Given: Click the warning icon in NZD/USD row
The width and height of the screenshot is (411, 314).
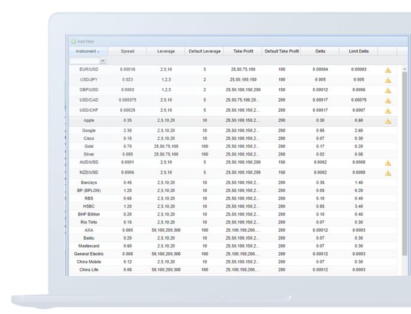Looking at the screenshot, I should point(388,173).
